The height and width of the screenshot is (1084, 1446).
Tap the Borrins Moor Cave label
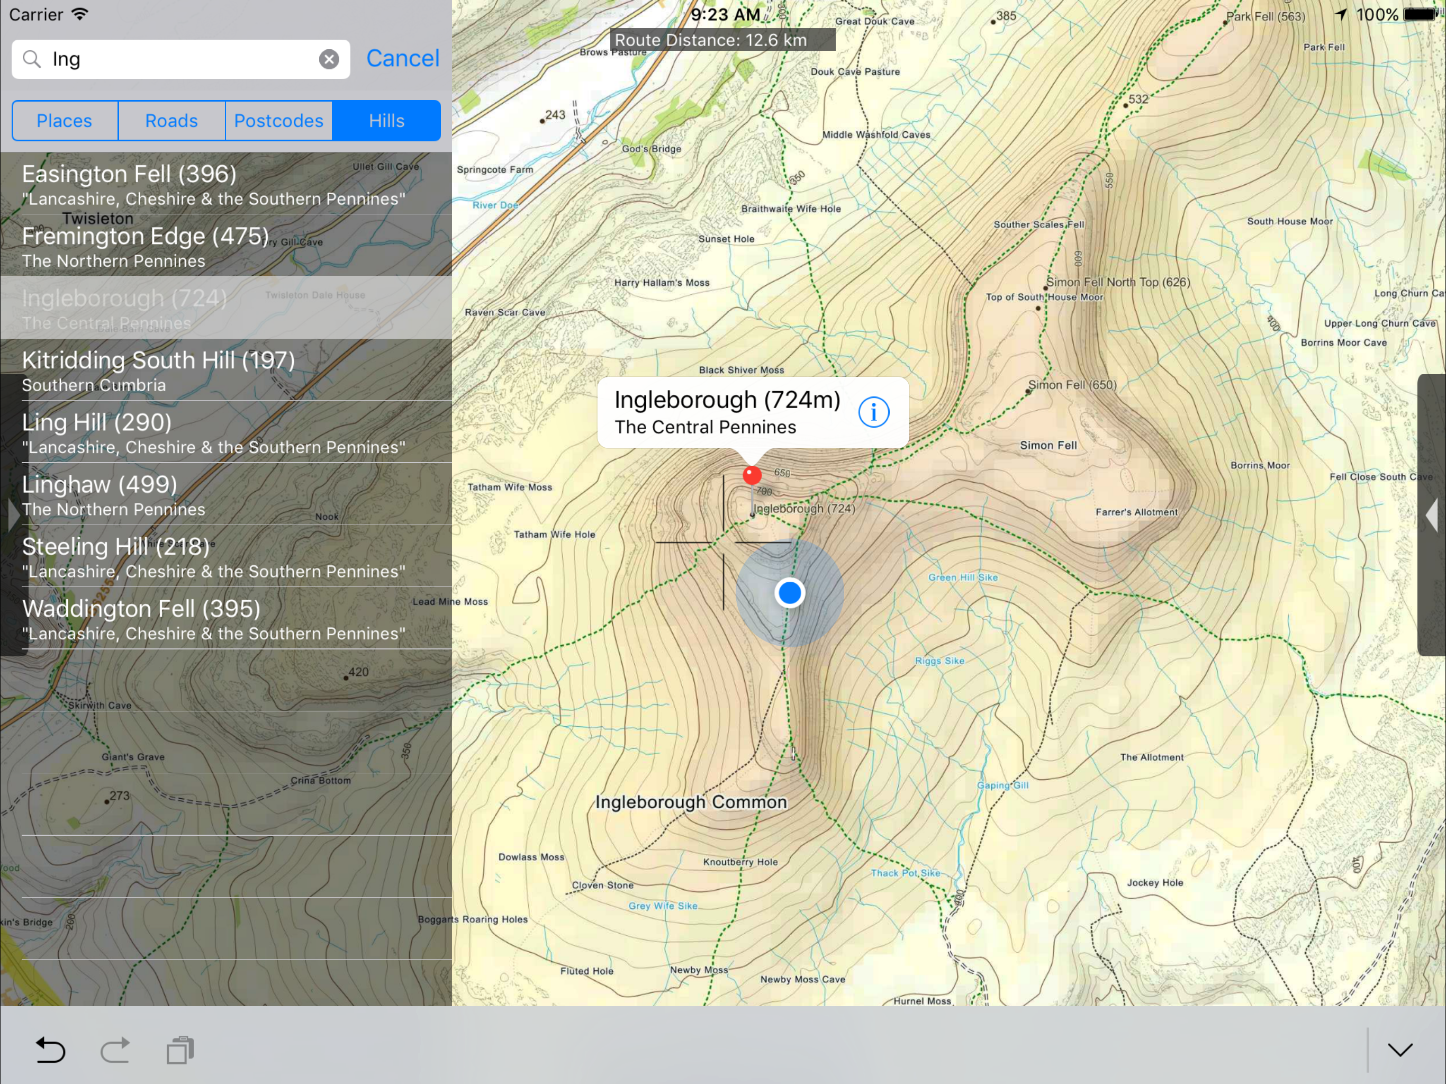pyautogui.click(x=1343, y=342)
